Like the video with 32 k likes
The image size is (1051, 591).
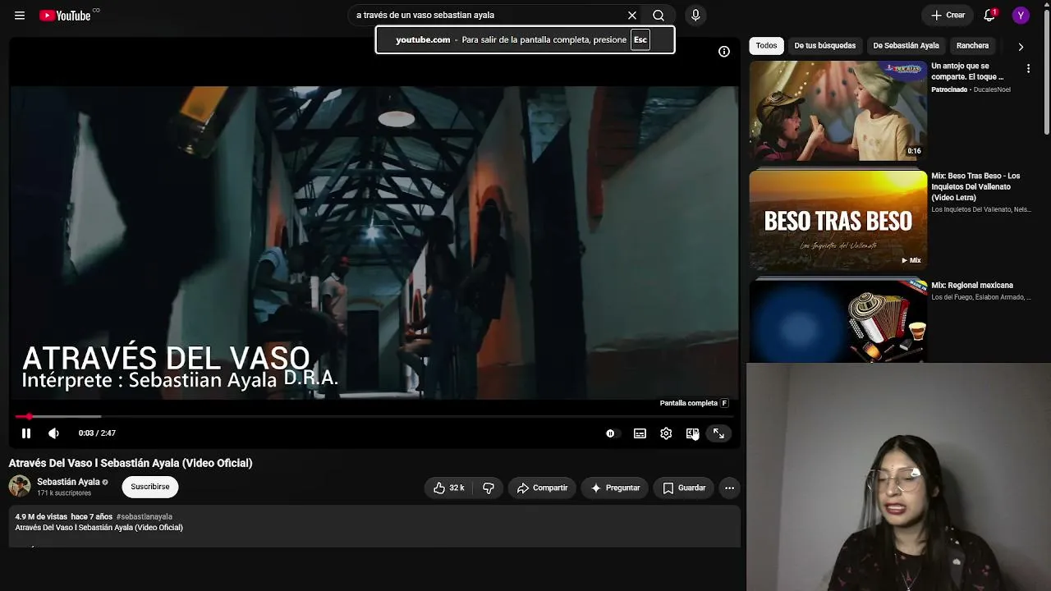pos(449,488)
